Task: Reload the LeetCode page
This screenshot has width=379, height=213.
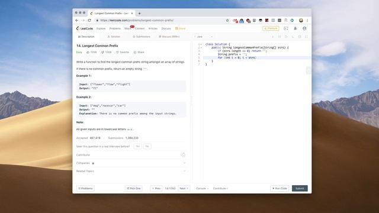Action: [x=89, y=21]
